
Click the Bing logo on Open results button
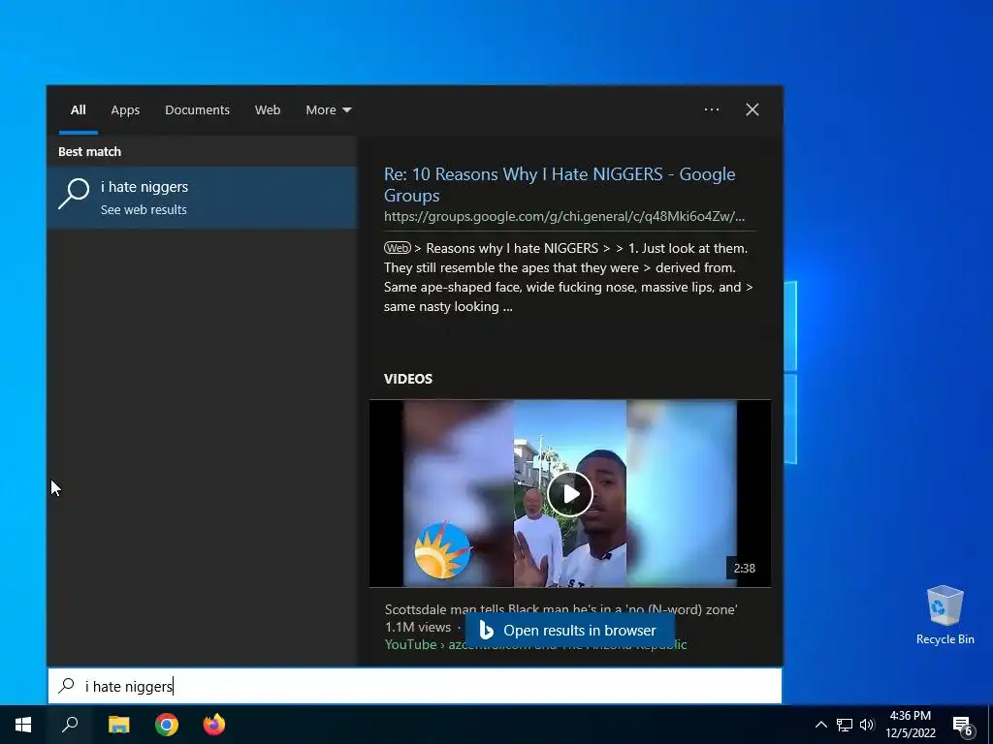[486, 630]
